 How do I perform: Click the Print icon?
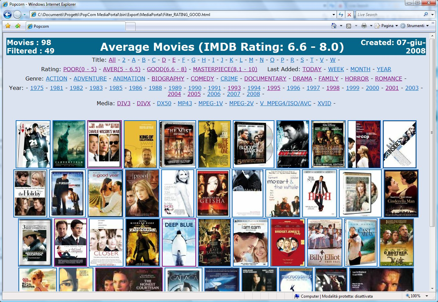[x=364, y=26]
